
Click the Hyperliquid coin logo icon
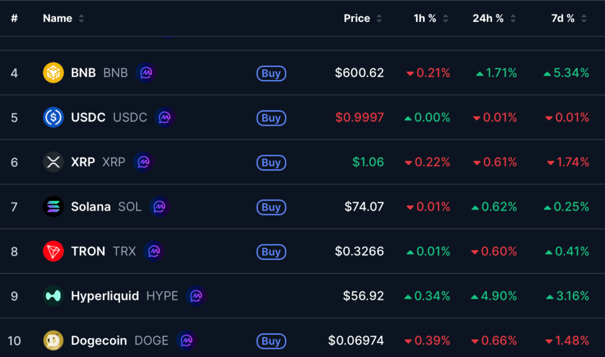pyautogui.click(x=53, y=296)
